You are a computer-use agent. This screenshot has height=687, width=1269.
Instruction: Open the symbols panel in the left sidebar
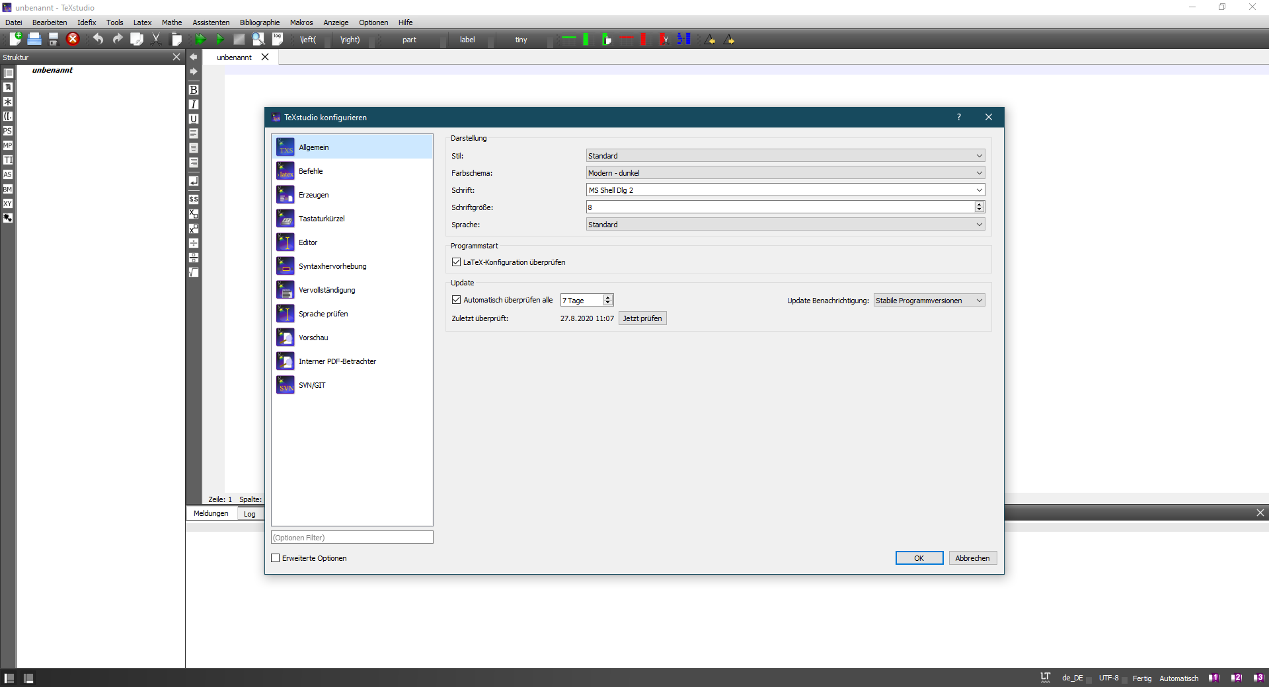tap(7, 102)
